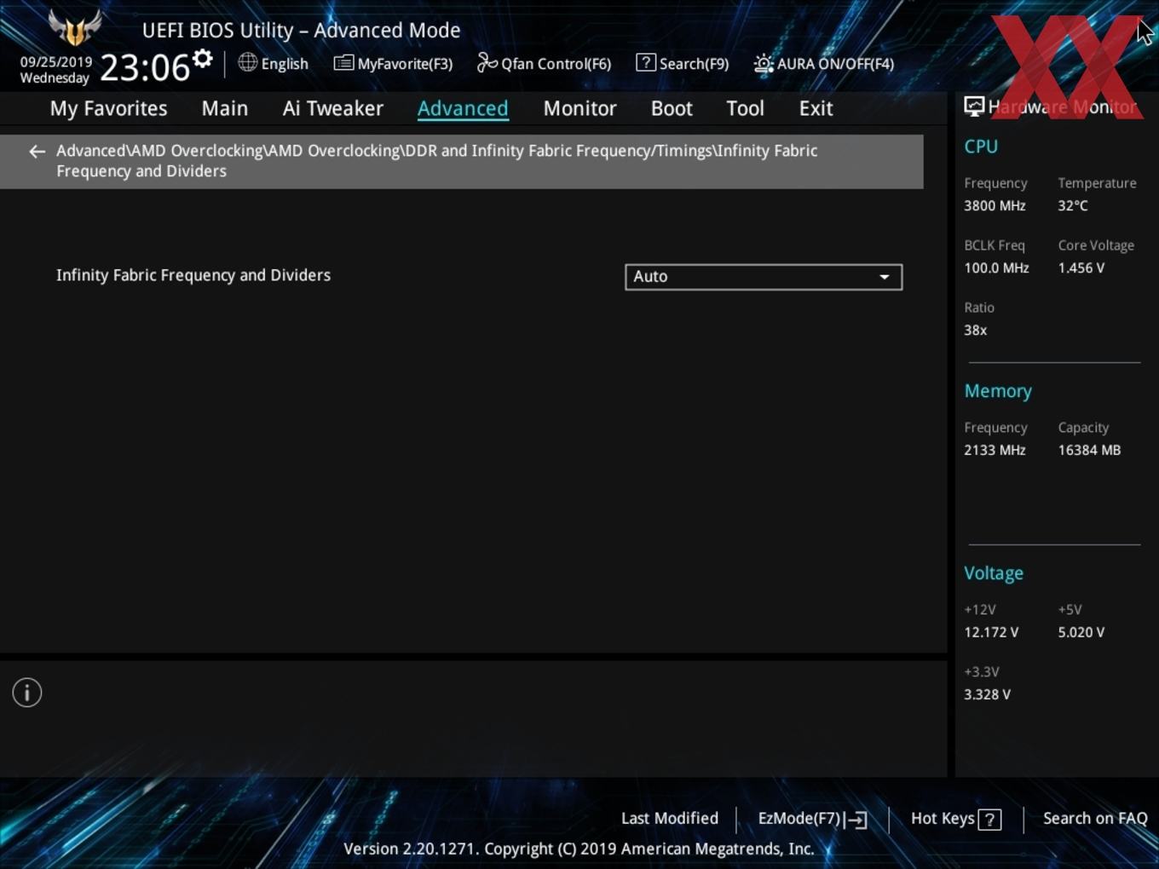The image size is (1159, 869).
Task: Click the info icon in help panel
Action: click(27, 693)
